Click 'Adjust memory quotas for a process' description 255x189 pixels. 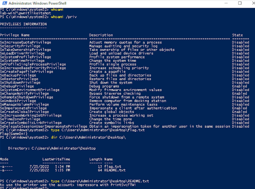(125, 42)
